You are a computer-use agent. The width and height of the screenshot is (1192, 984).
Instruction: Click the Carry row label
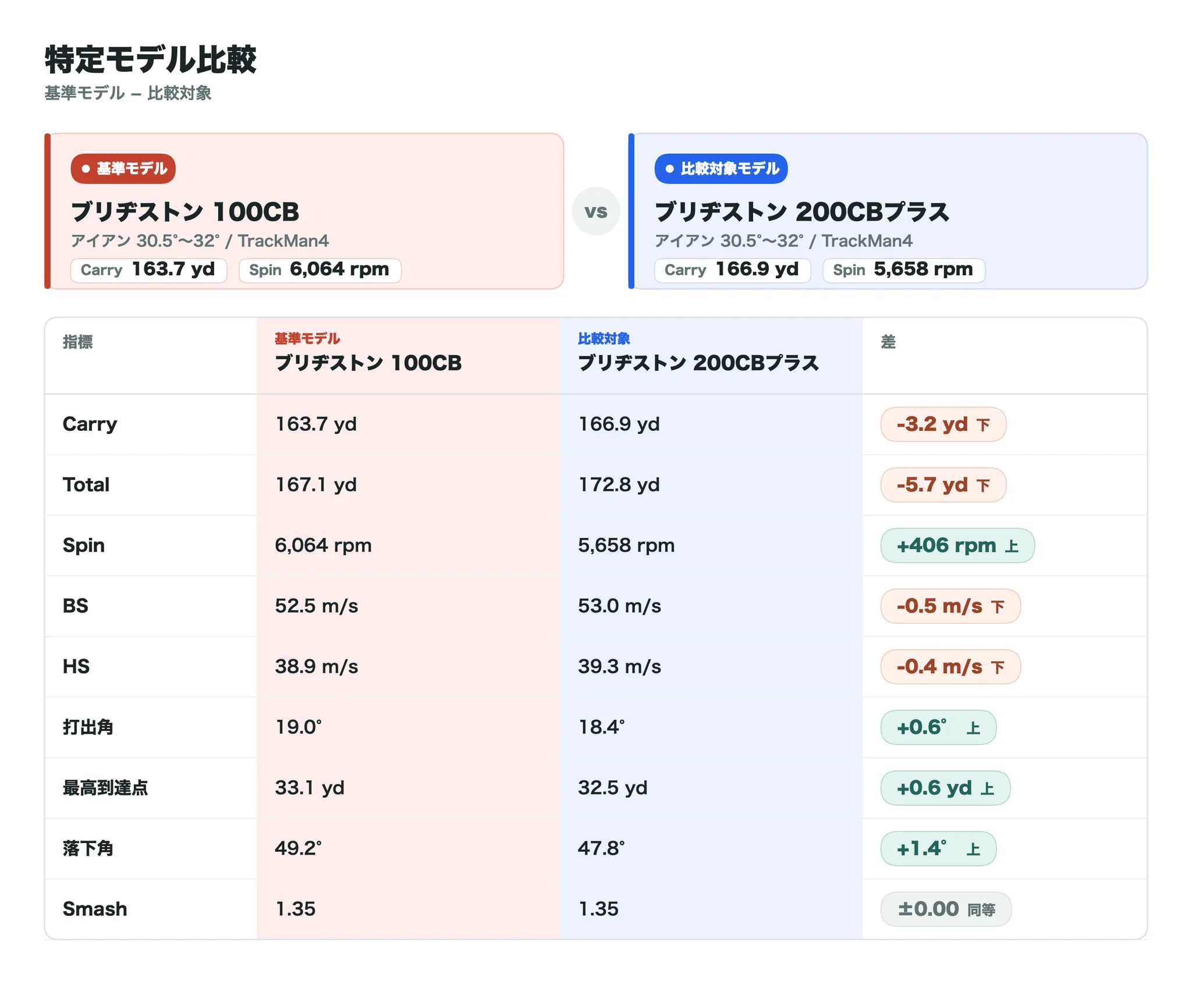coord(90,424)
